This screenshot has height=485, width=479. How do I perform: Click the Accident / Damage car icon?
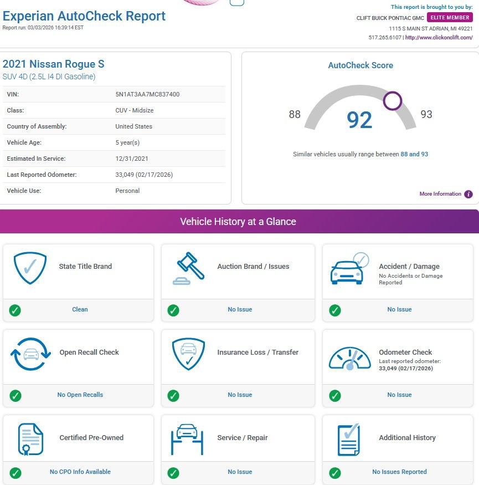349,269
